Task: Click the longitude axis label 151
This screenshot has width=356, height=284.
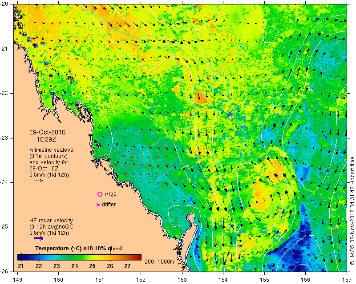Action: (x=100, y=280)
